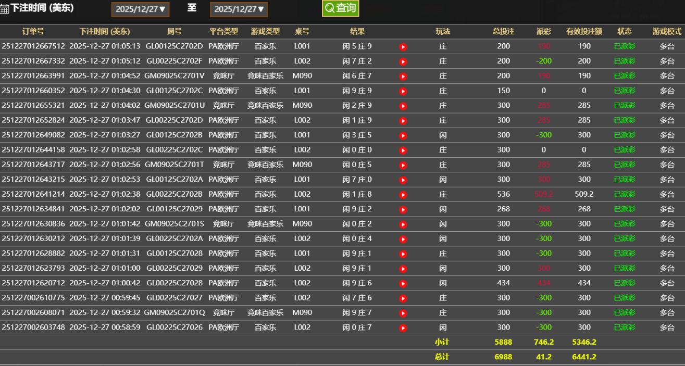Viewport: 685px width, 366px height.
Task: Play replay for result 闲 3 庄 5
Action: (403, 135)
